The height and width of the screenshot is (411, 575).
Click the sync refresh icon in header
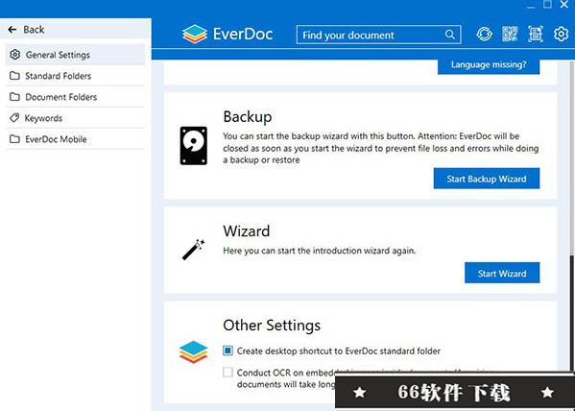pyautogui.click(x=484, y=35)
